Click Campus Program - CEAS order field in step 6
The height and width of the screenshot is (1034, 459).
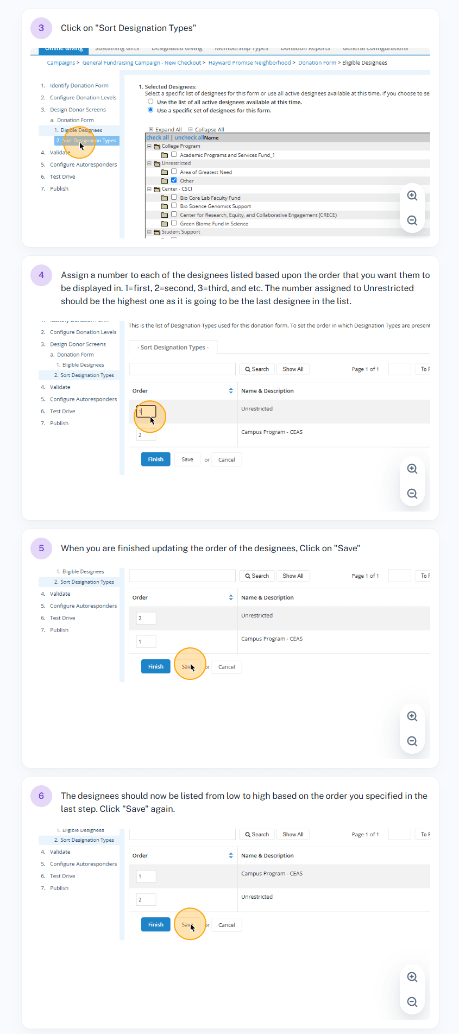tap(146, 876)
